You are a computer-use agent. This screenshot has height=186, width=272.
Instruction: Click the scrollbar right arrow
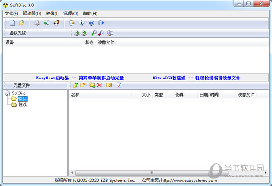pyautogui.click(x=266, y=173)
